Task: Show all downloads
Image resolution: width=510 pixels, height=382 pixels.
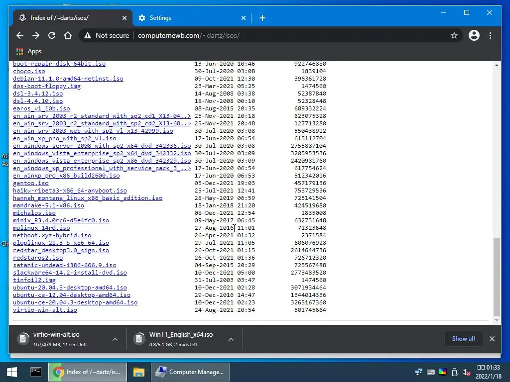Action: click(463, 338)
